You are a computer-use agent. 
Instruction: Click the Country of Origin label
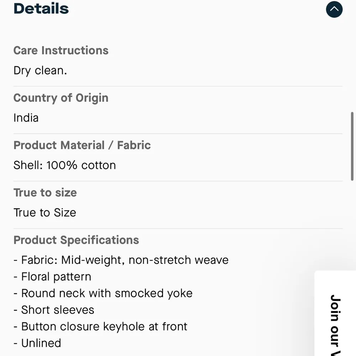[x=61, y=98]
